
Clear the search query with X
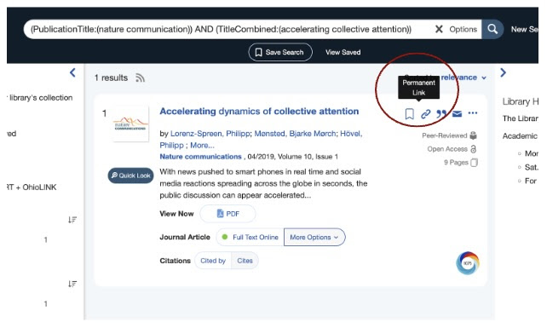click(x=439, y=29)
